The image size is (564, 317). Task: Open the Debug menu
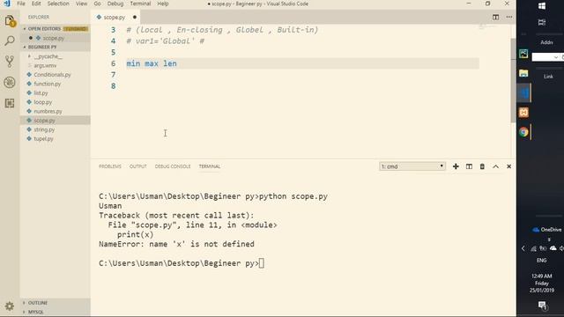pos(115,4)
